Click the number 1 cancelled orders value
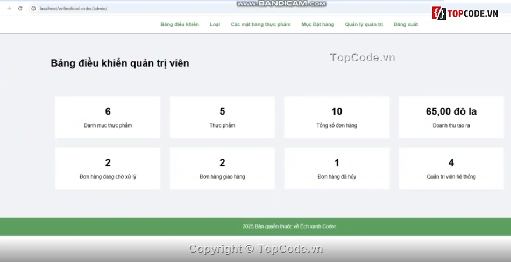The width and height of the screenshot is (511, 262). coord(337,162)
